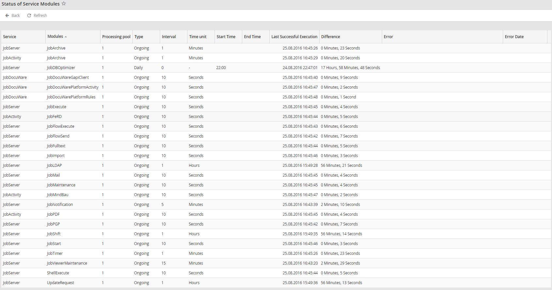Viewport: 552px width, 290px height.
Task: Sort by Time unit column header
Action: (x=201, y=36)
